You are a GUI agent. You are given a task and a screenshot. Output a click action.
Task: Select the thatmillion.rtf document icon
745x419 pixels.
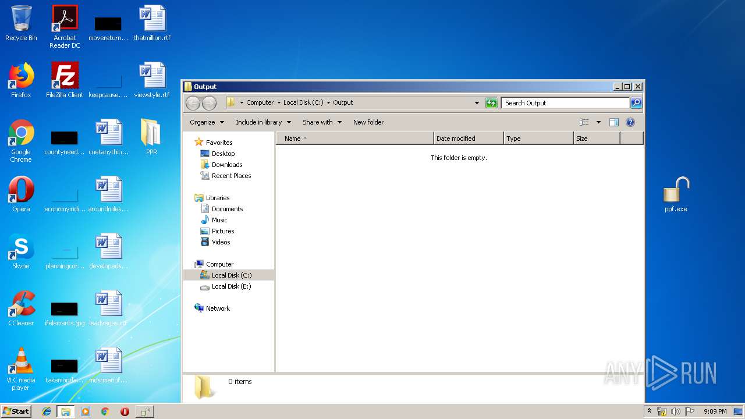click(x=152, y=23)
